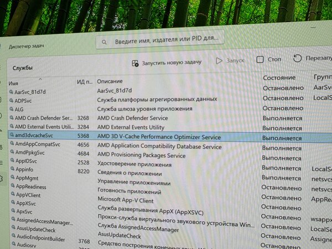Click the PID value 3268
This screenshot has width=332, height=249.
click(83, 118)
